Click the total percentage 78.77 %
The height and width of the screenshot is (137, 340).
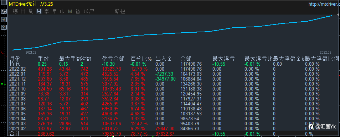[x=139, y=134]
